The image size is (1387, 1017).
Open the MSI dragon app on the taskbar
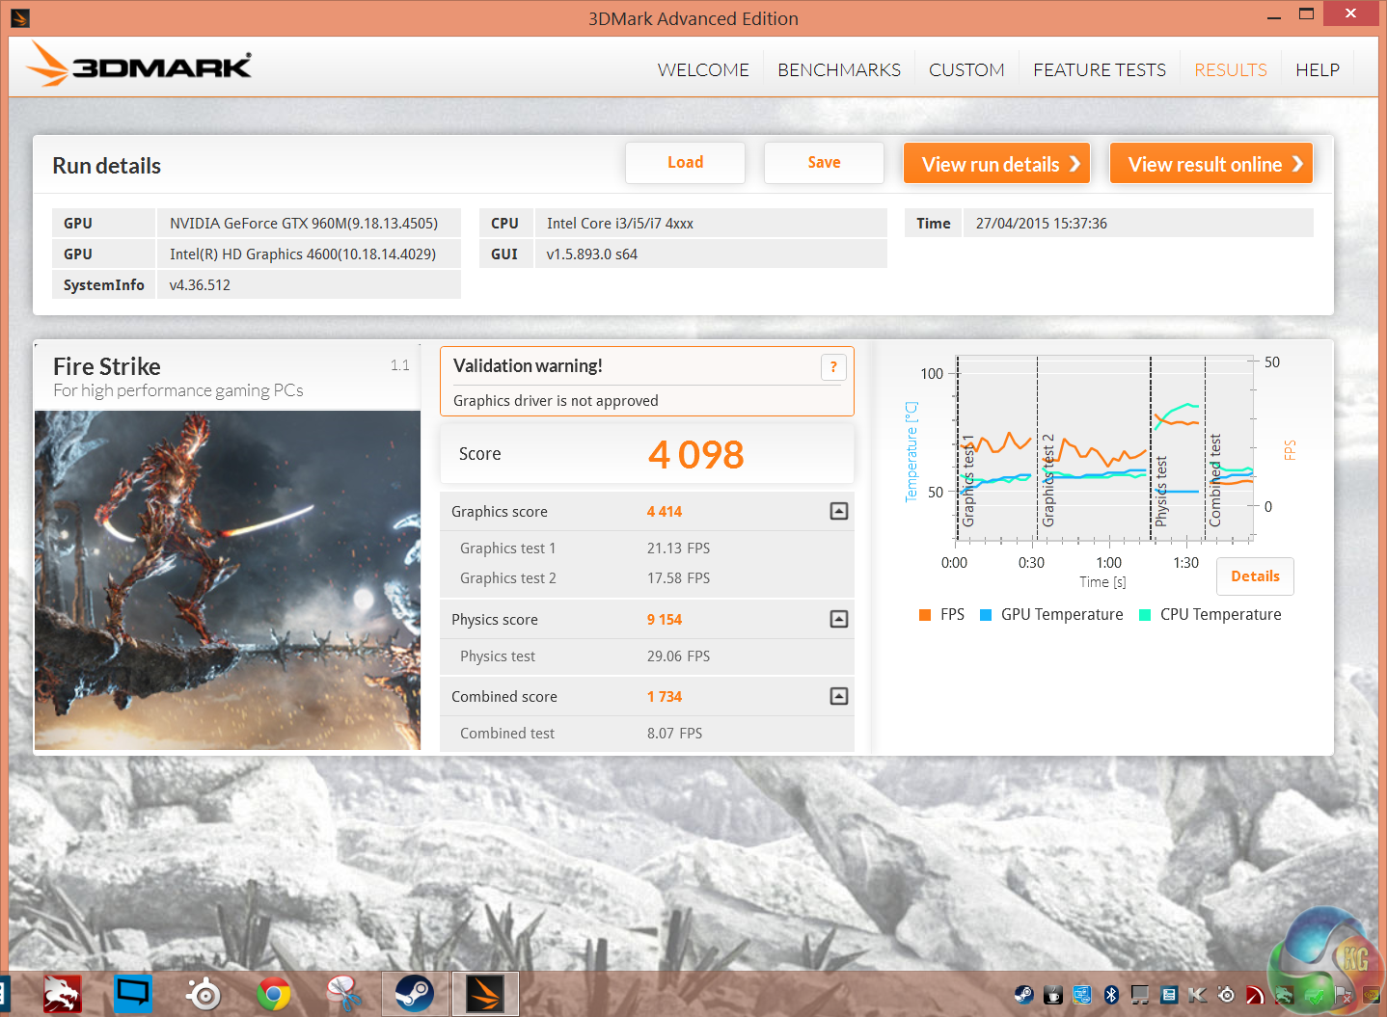(62, 994)
